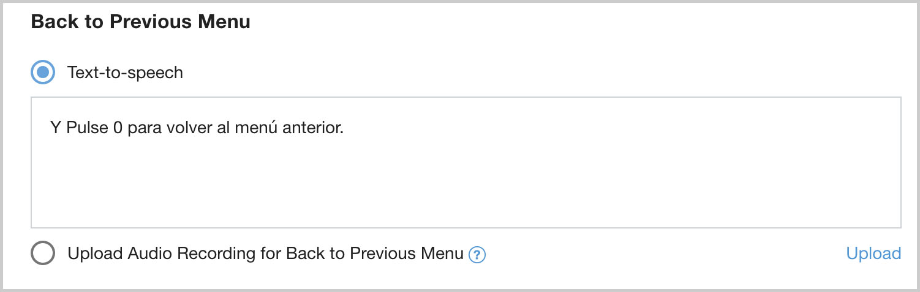Image resolution: width=920 pixels, height=292 pixels.
Task: Click inside the text-to-speech message box
Action: [466, 177]
